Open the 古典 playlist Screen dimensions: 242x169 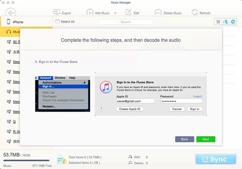13,52
